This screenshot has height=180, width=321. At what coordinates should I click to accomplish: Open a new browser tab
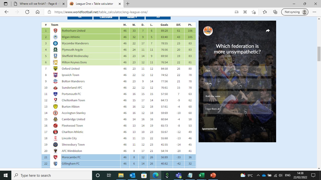(128, 4)
